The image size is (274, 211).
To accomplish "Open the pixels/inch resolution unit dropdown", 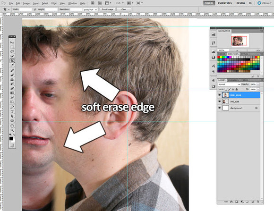I will coord(90,9).
